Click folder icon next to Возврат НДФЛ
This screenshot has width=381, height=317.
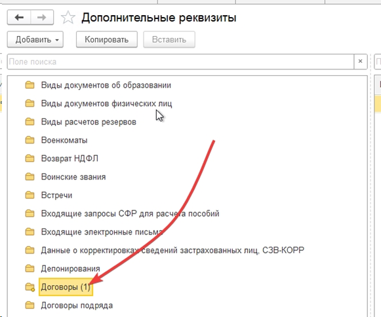(30, 158)
